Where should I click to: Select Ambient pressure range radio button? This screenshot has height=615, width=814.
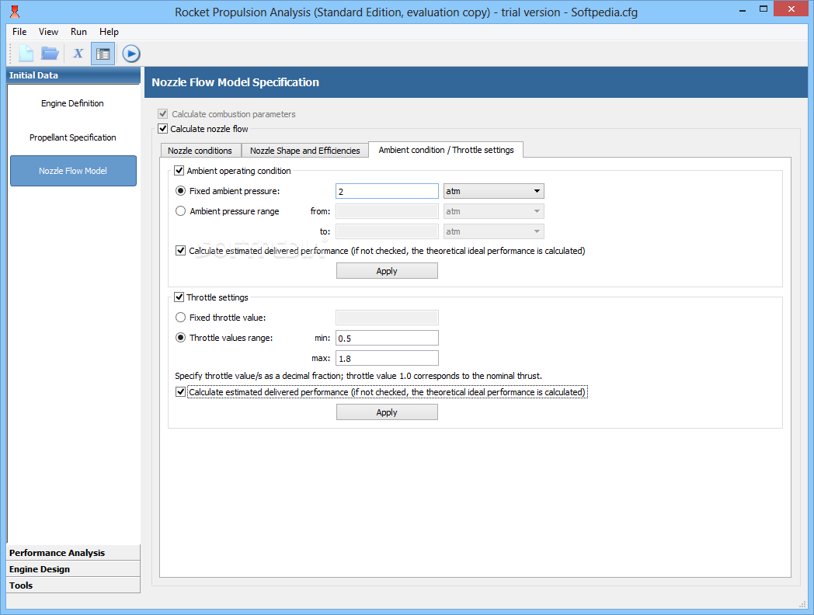(x=180, y=211)
